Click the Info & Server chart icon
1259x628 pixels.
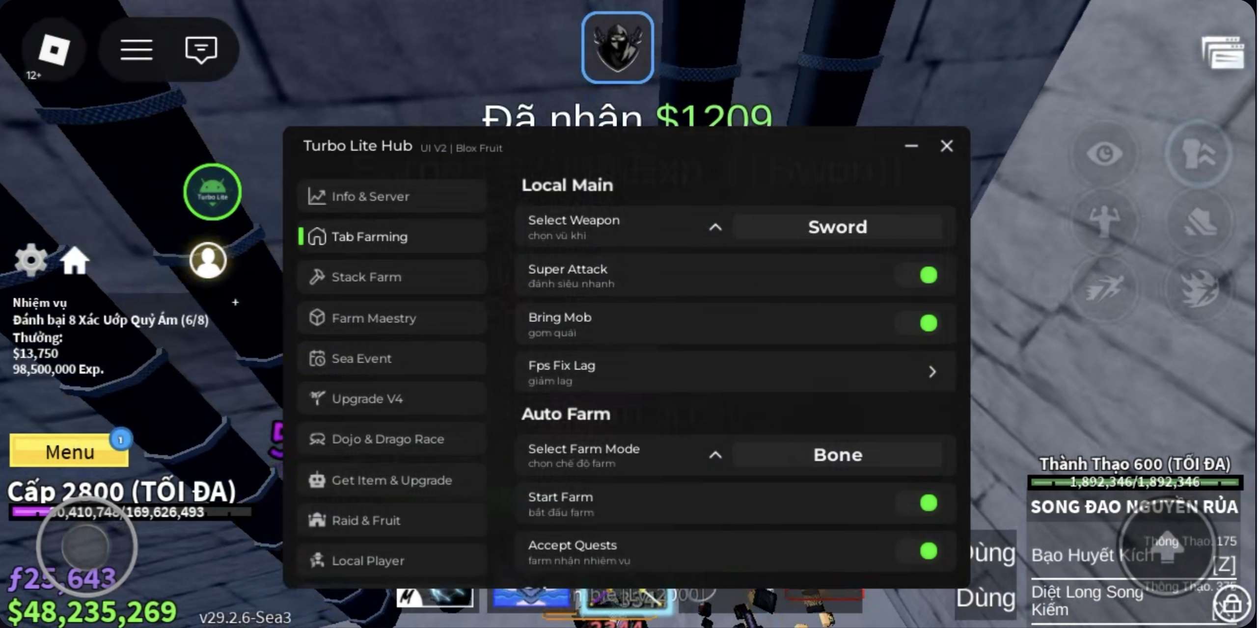pyautogui.click(x=317, y=196)
